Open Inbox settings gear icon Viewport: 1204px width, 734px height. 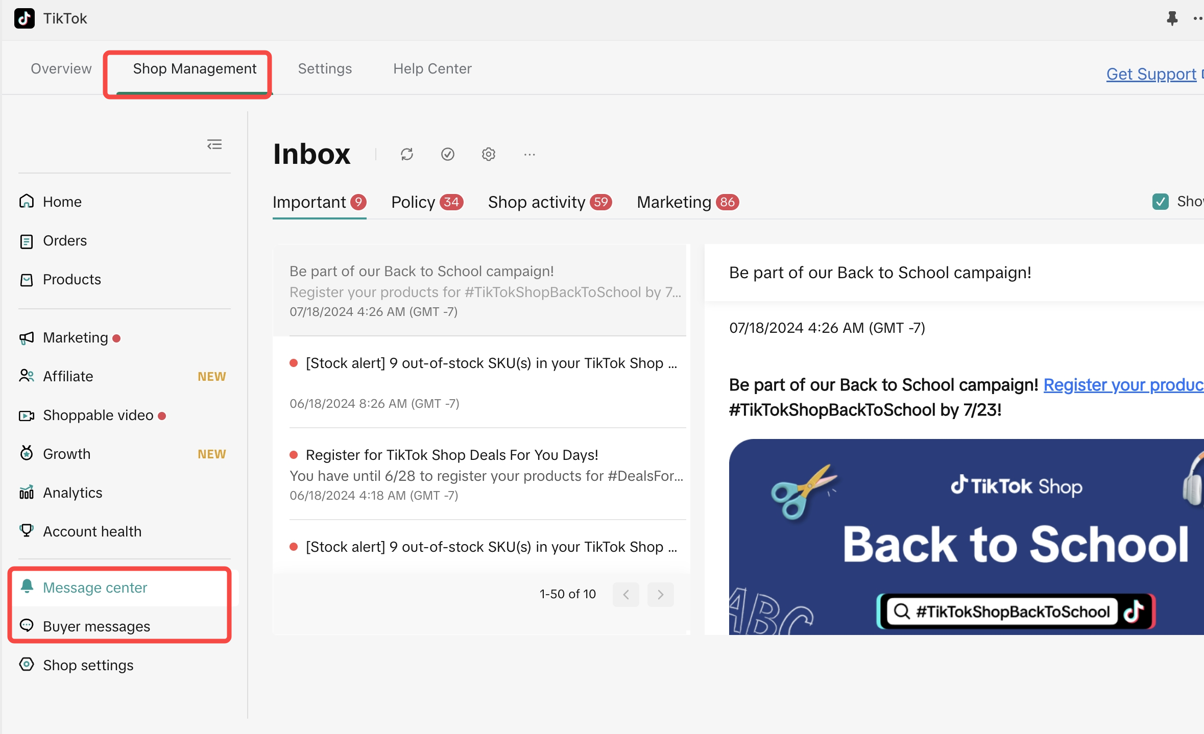[x=489, y=154]
